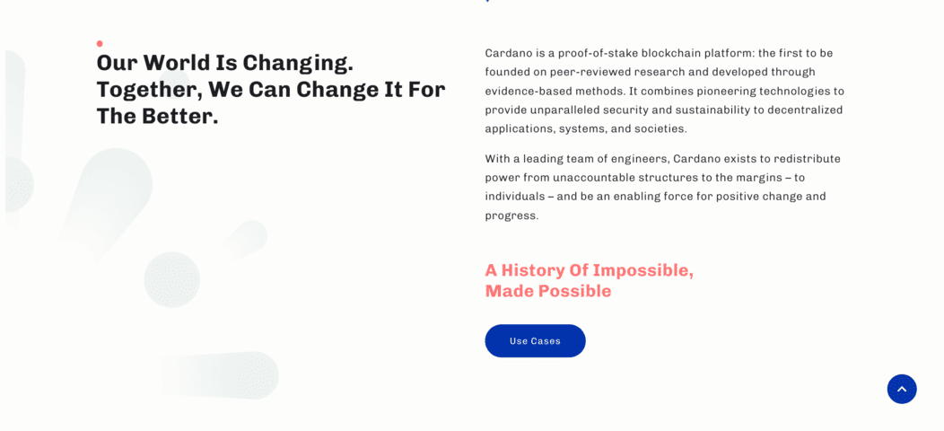This screenshot has width=944, height=431.
Task: Click the pink dot above the main heading
Action: tap(100, 43)
